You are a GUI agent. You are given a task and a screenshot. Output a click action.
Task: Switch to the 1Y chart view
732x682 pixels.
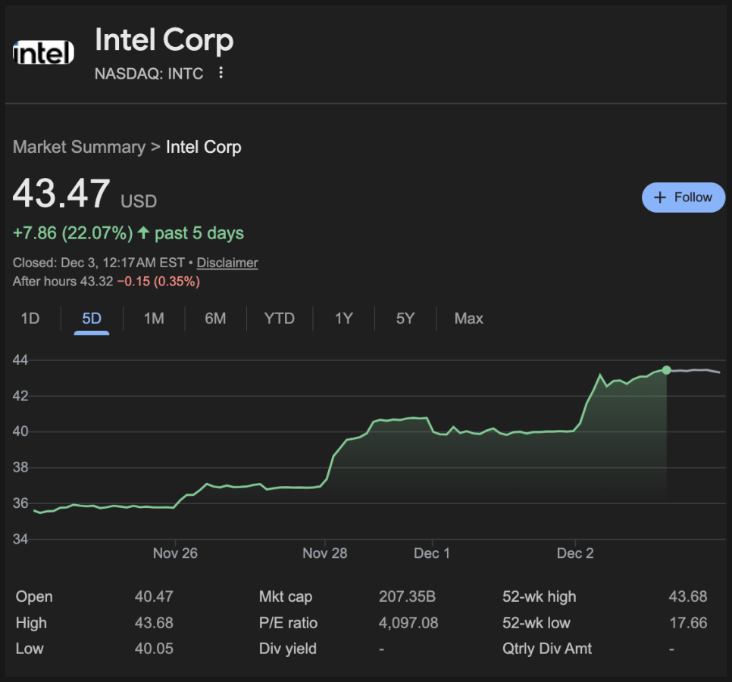pyautogui.click(x=344, y=319)
